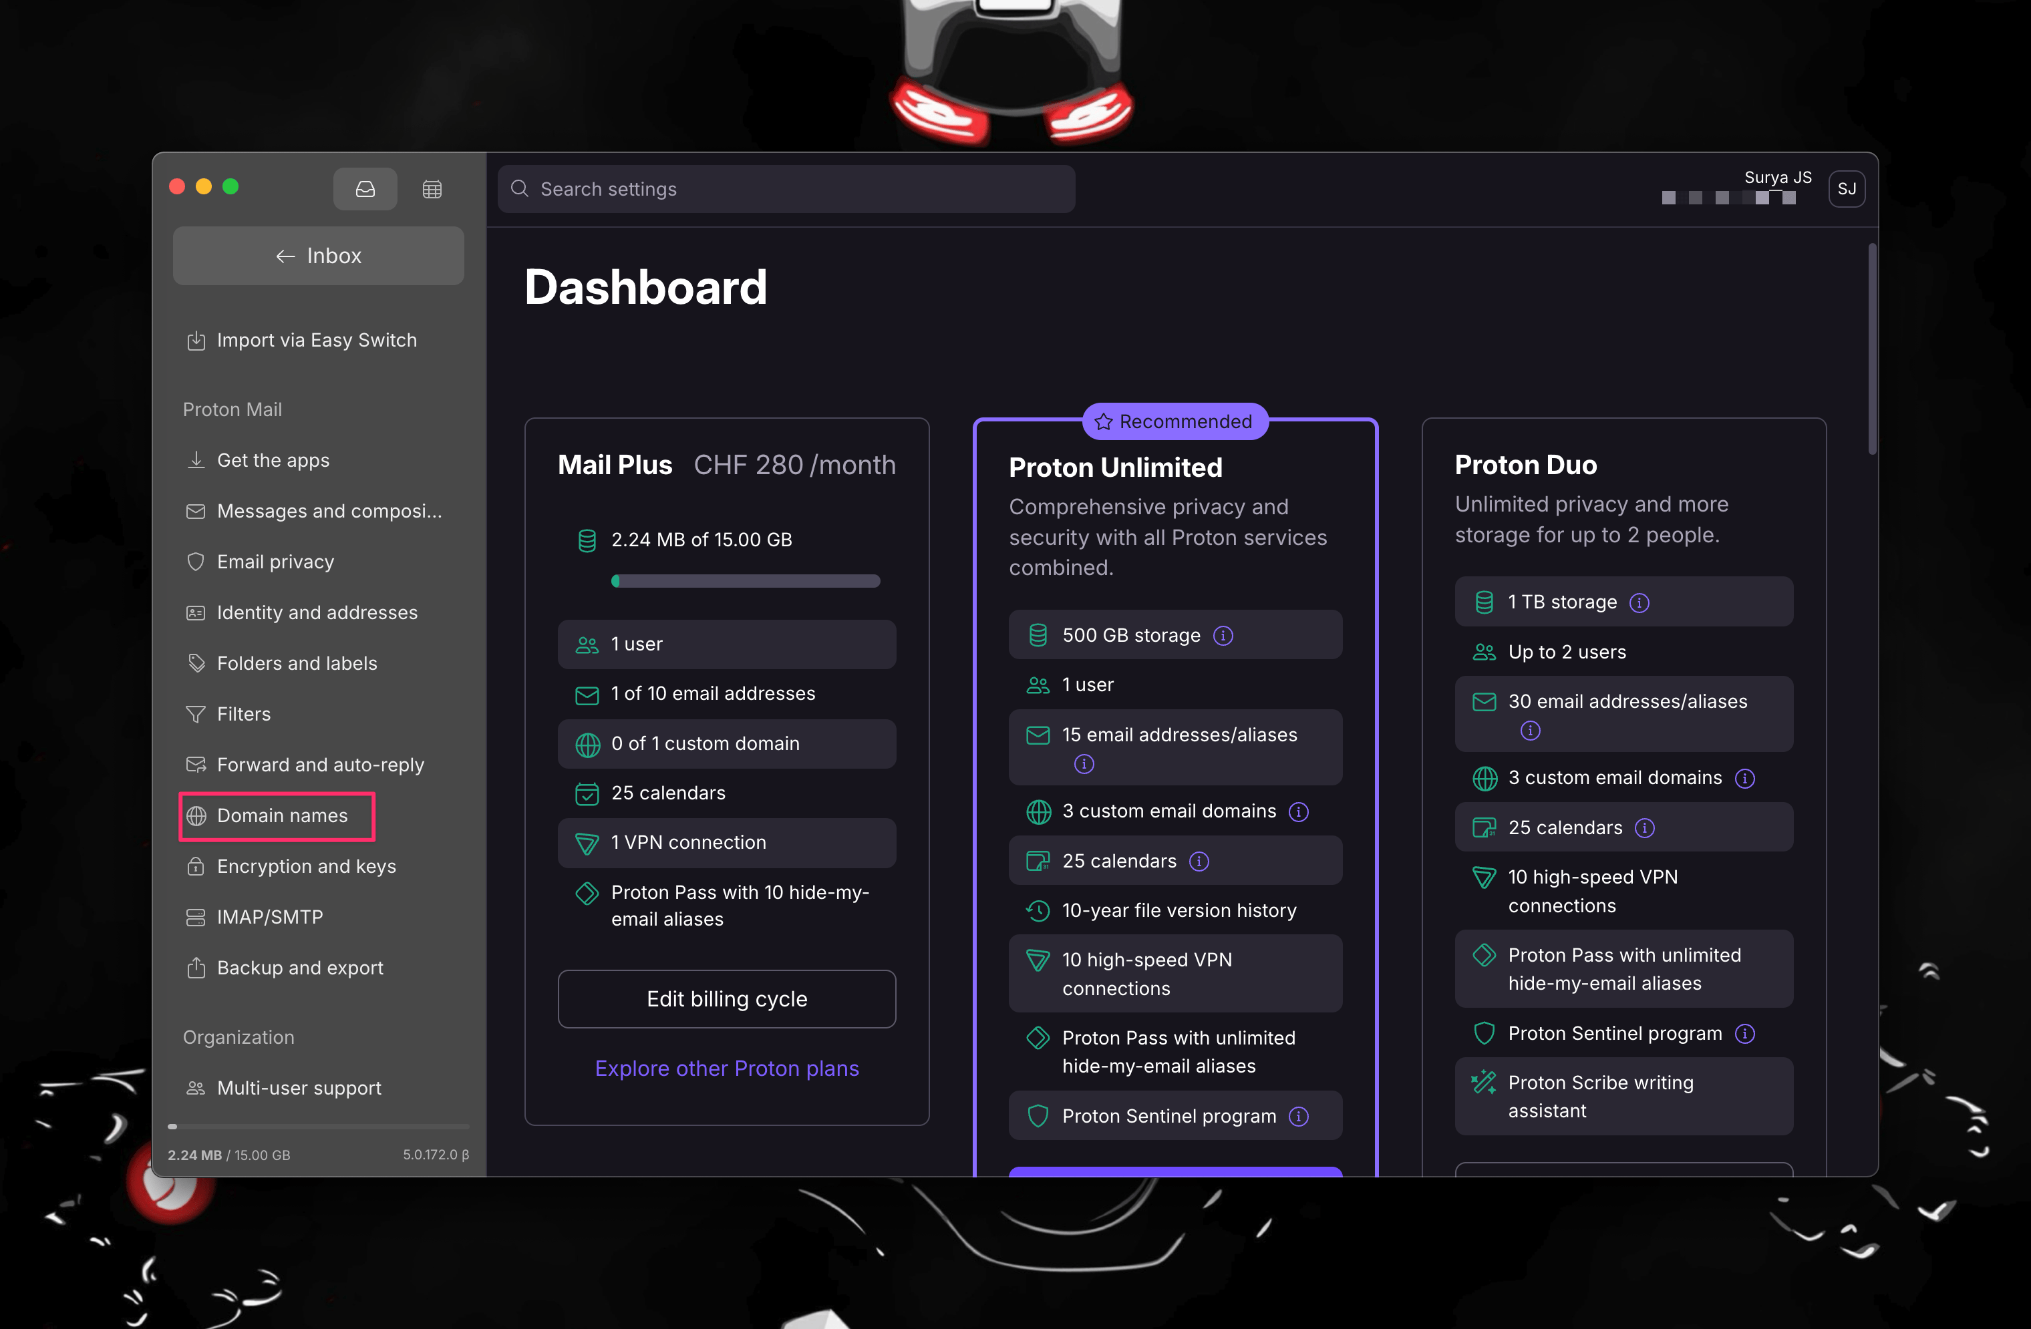Click the search magnifier icon
The image size is (2031, 1329).
[x=520, y=188]
